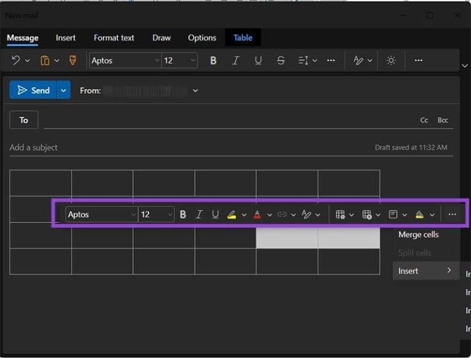Expand the Send options dropdown arrow
Viewport: 471px width, 358px height.
pyautogui.click(x=63, y=90)
